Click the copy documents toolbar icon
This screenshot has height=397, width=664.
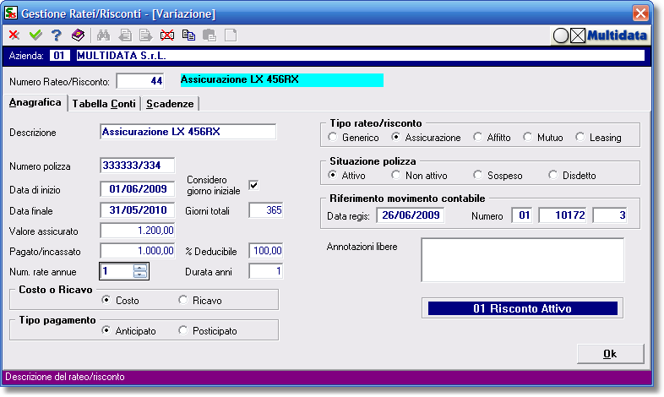click(188, 35)
